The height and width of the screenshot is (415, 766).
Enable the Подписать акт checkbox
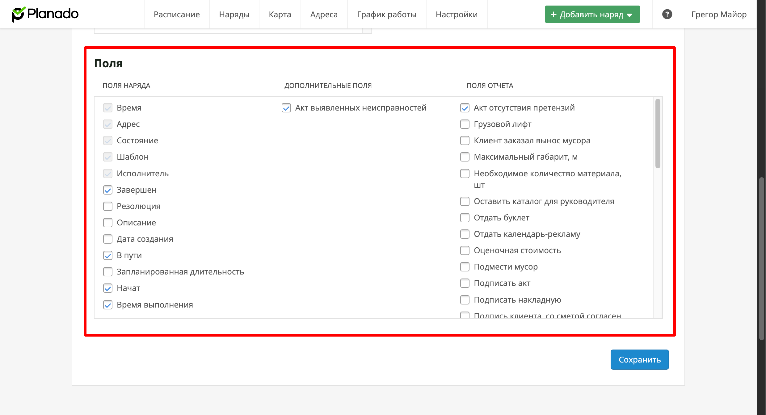[x=465, y=283]
